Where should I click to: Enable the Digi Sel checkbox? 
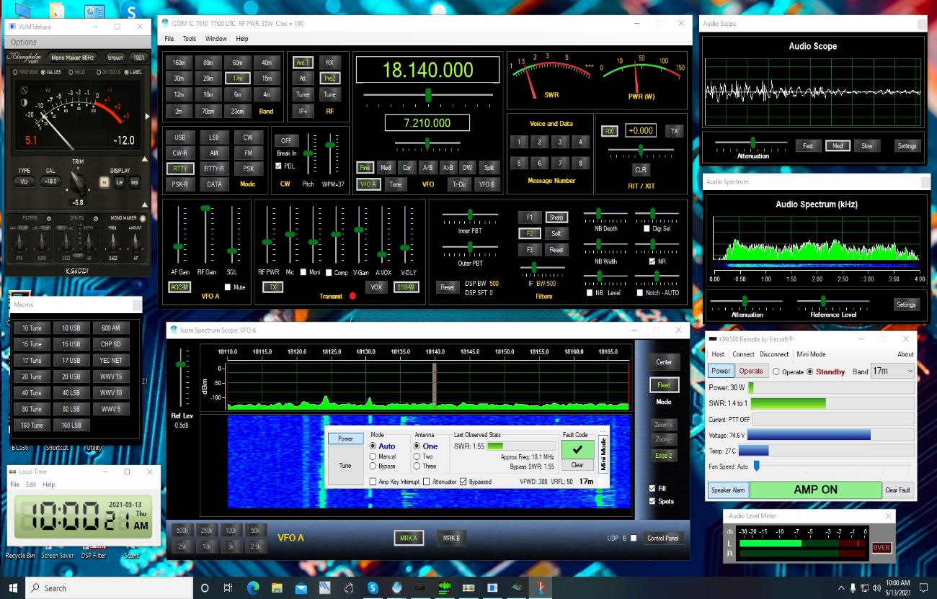pyautogui.click(x=647, y=228)
